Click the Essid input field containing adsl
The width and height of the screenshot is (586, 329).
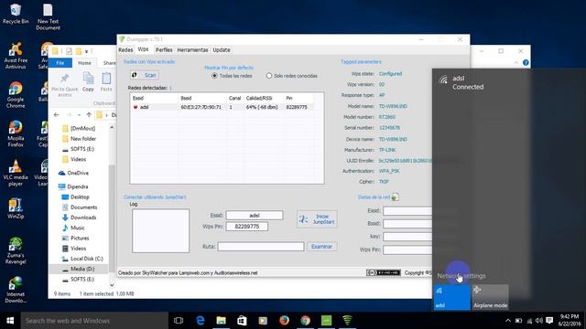click(x=255, y=216)
